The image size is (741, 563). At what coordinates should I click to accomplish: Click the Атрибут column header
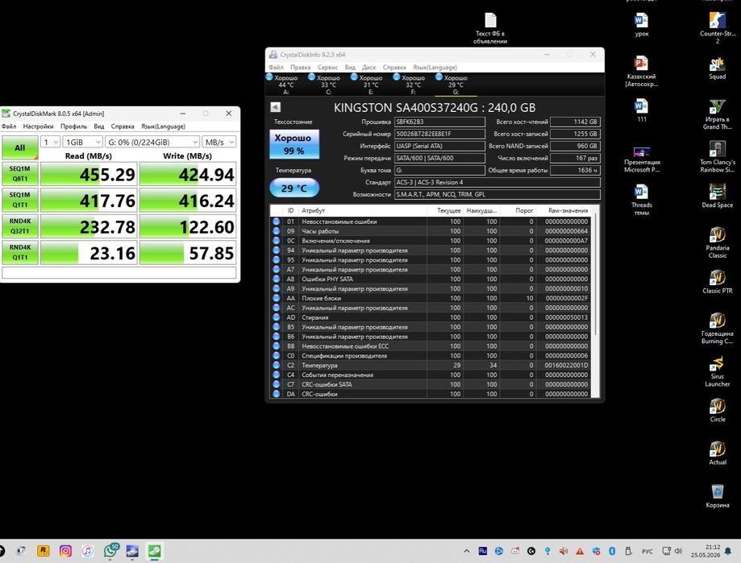(x=363, y=210)
